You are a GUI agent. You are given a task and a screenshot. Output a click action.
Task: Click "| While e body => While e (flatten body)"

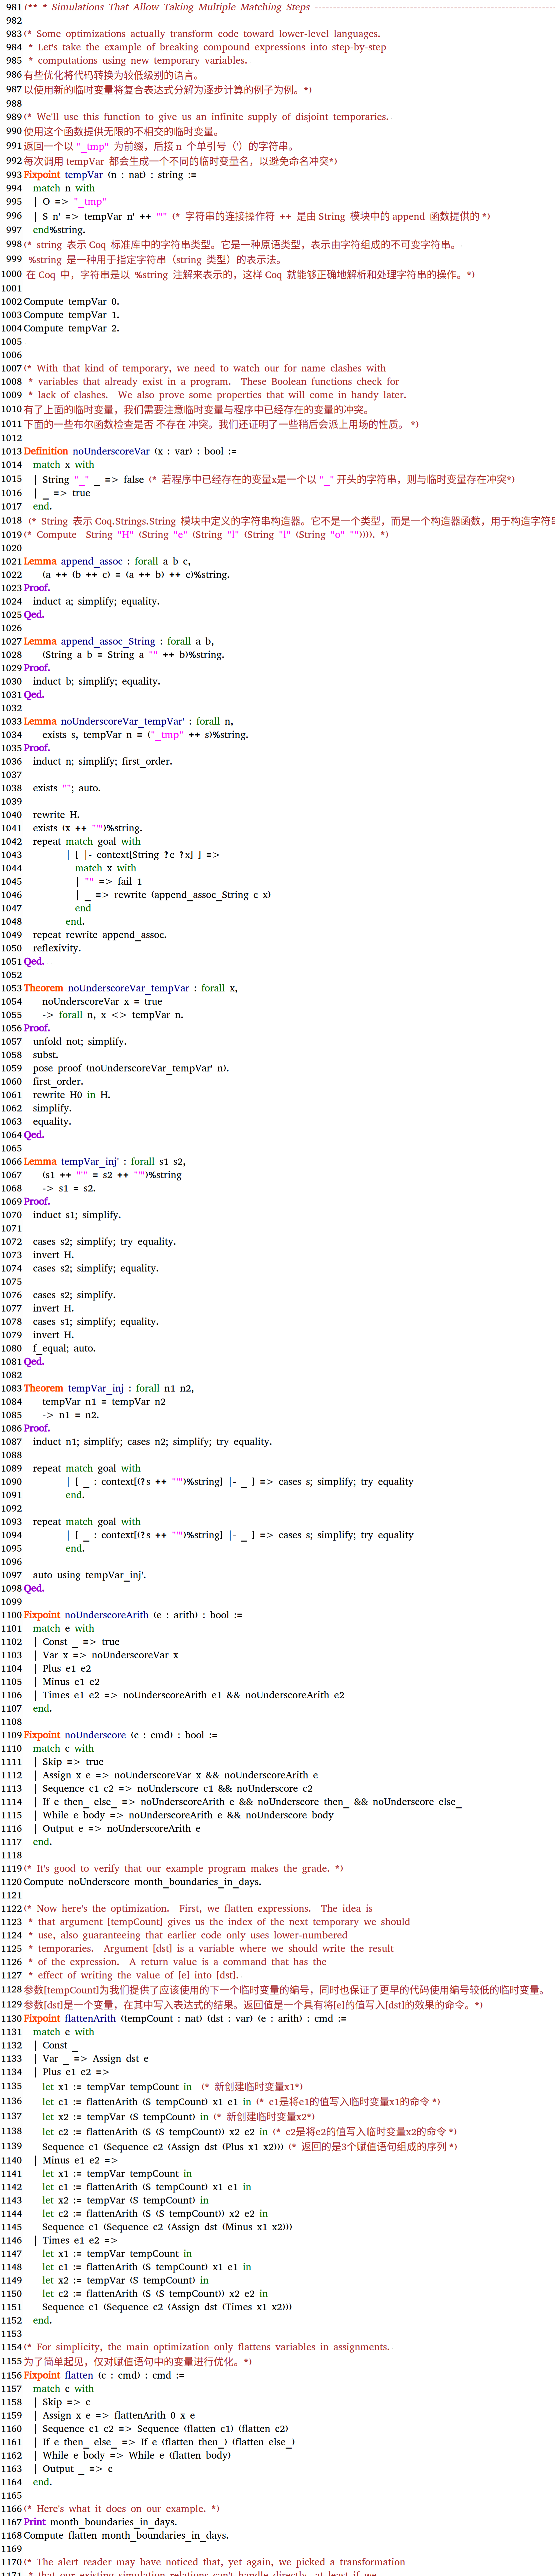pyautogui.click(x=132, y=2455)
